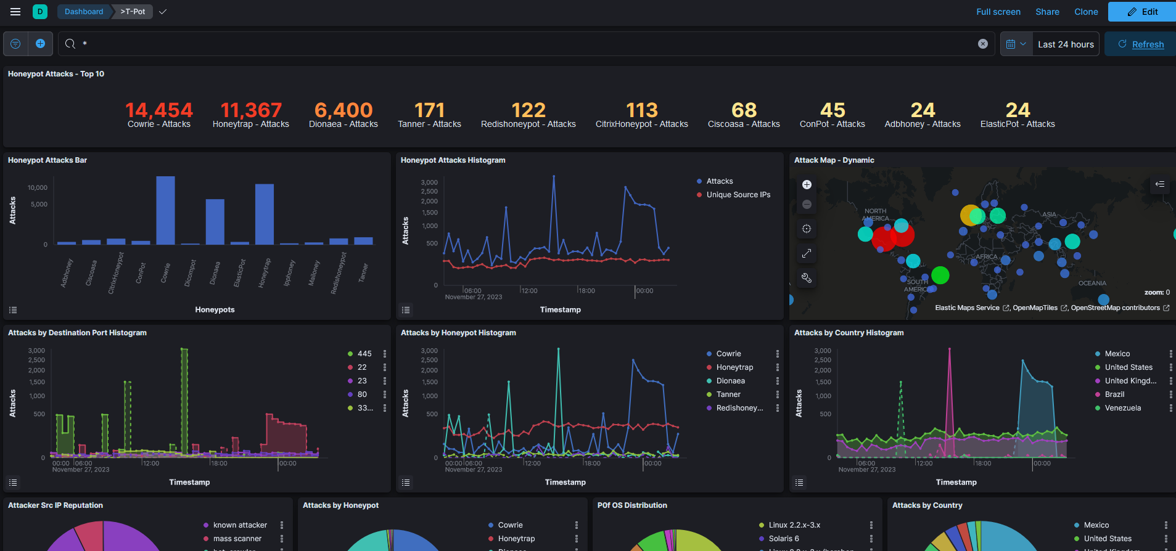Image resolution: width=1176 pixels, height=551 pixels.
Task: Open the calendar quick date menu
Action: (1016, 44)
